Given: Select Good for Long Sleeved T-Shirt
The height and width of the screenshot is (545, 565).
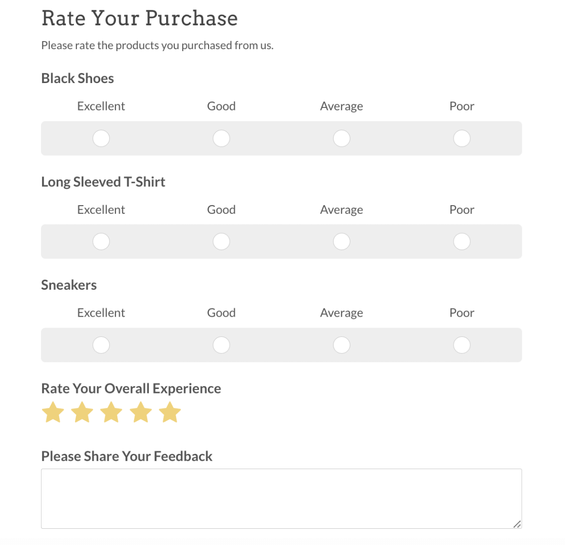Looking at the screenshot, I should pyautogui.click(x=221, y=242).
